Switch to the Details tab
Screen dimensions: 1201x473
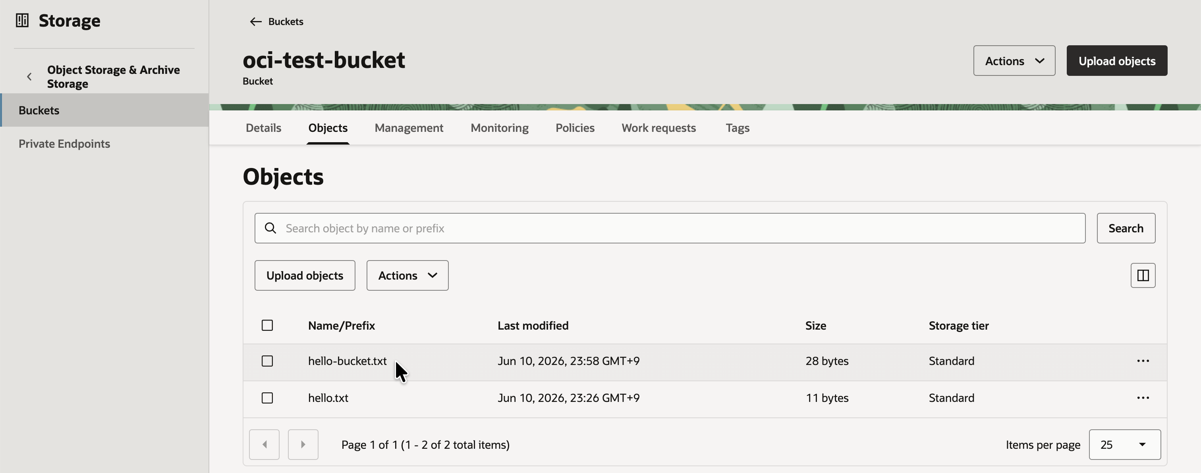pyautogui.click(x=263, y=128)
